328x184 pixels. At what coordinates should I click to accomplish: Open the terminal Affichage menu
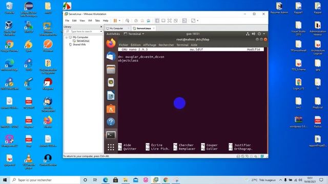[x=150, y=45]
